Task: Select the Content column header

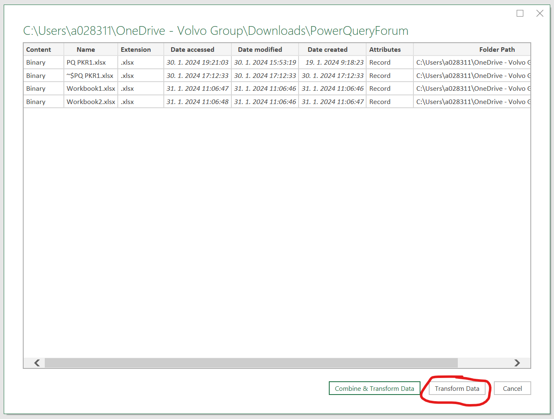Action: click(44, 49)
